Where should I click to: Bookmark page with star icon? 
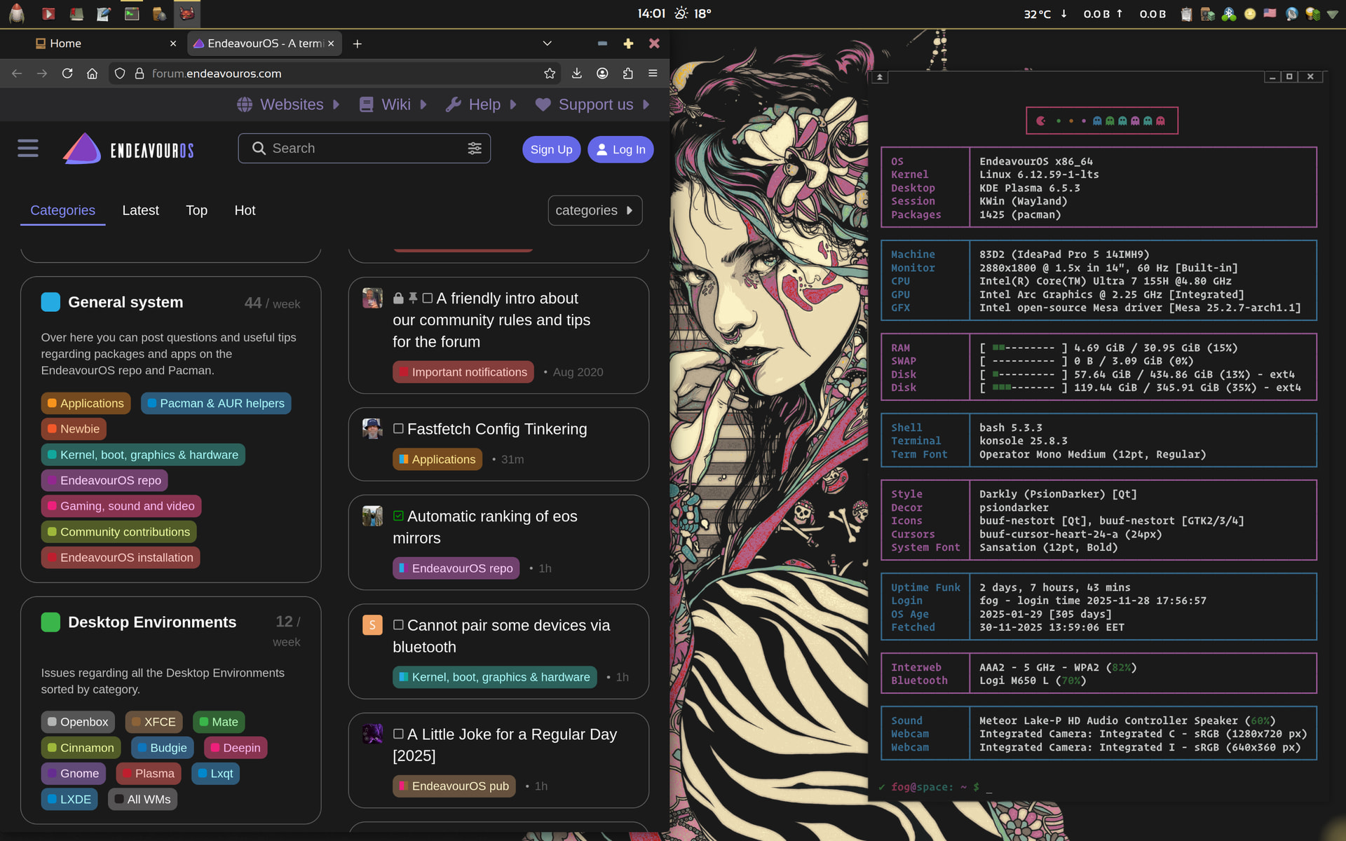[x=550, y=74]
